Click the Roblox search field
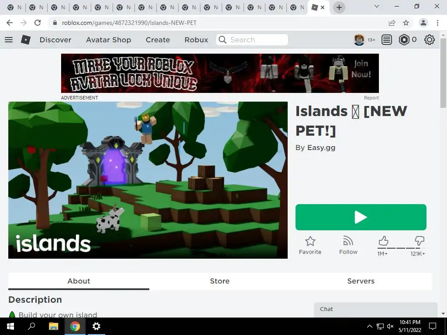This screenshot has height=335, width=447. [x=252, y=40]
